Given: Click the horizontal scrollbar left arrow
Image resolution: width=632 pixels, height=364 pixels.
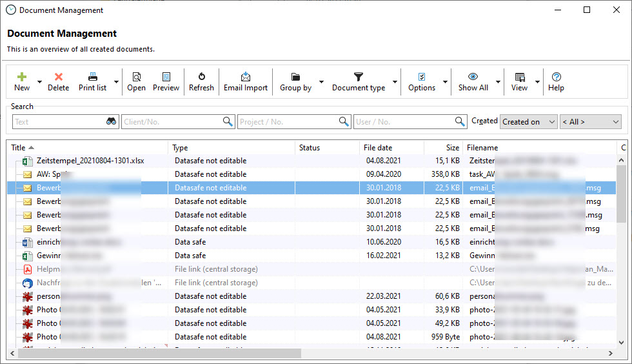Looking at the screenshot, I should [12, 354].
